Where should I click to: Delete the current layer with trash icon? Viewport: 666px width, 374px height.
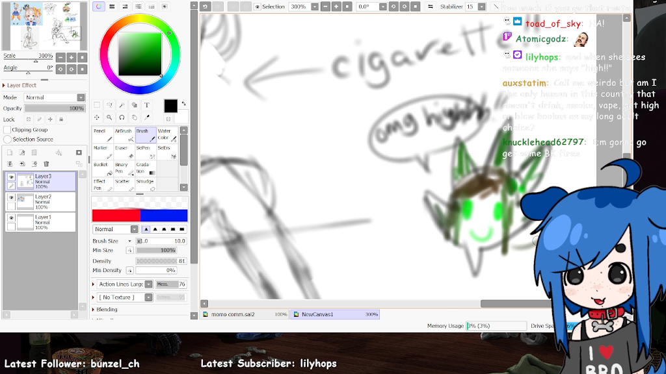tap(47, 164)
